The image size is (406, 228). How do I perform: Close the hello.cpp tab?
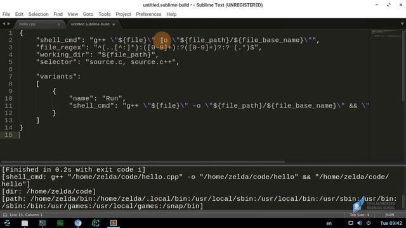[59, 24]
